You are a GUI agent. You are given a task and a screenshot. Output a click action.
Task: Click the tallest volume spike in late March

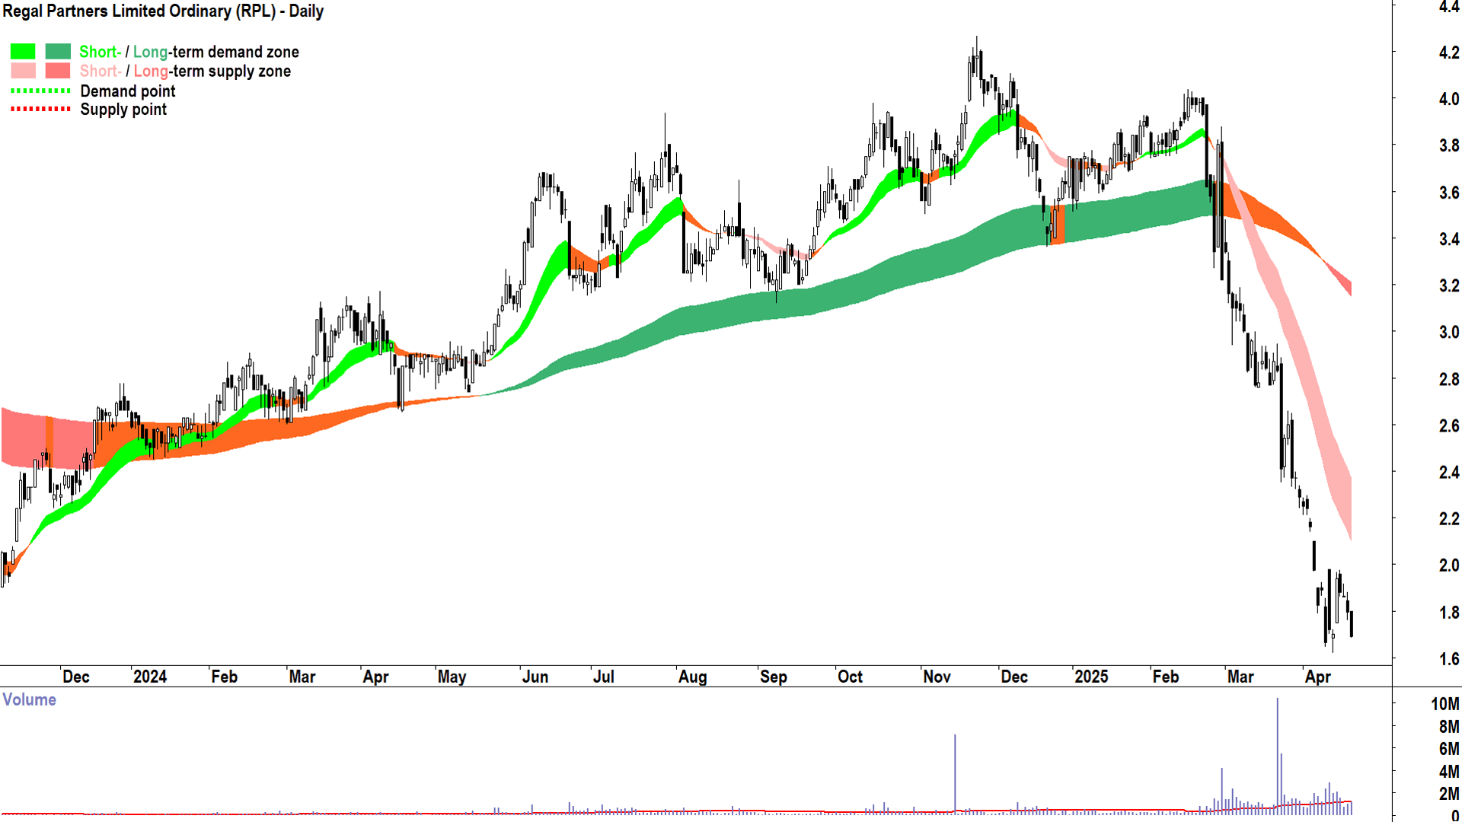point(1277,753)
